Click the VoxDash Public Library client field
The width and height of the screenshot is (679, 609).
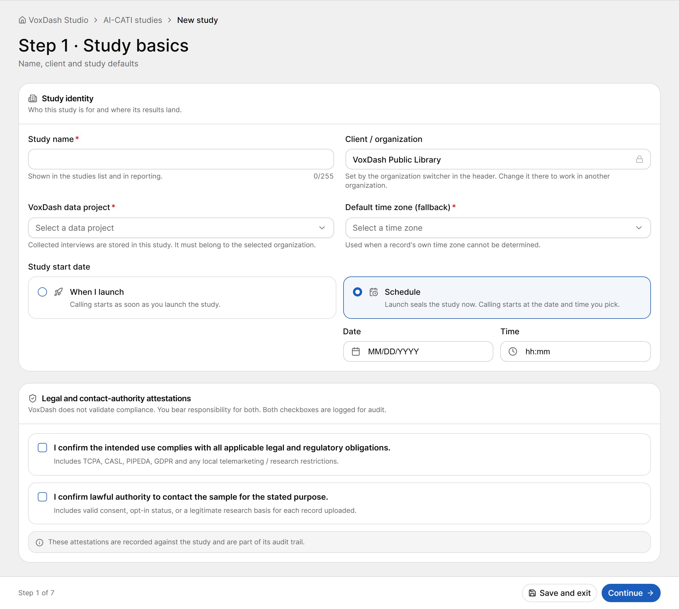pos(498,159)
